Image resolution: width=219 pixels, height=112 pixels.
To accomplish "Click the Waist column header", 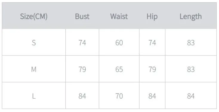I will click(119, 16).
